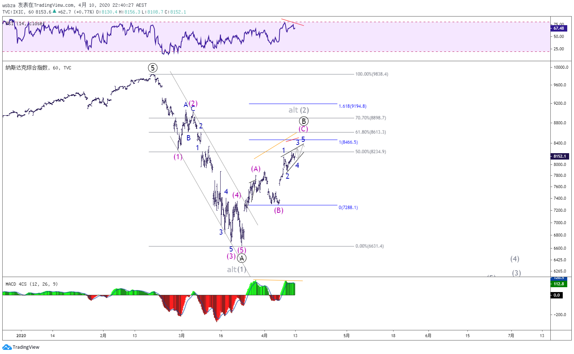Click the 3月 label on time axis
The width and height of the screenshot is (574, 354).
click(x=182, y=336)
